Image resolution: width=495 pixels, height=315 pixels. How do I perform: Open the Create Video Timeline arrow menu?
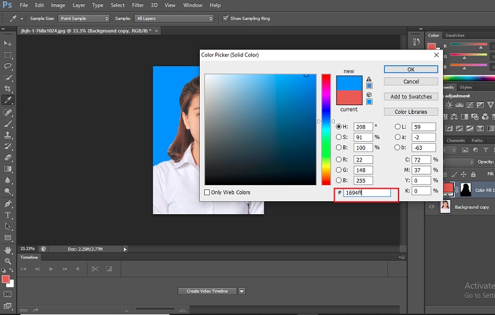(242, 291)
